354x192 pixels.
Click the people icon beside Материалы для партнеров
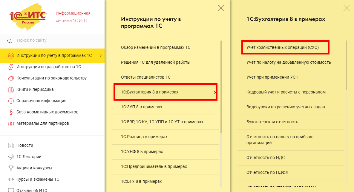(11, 123)
